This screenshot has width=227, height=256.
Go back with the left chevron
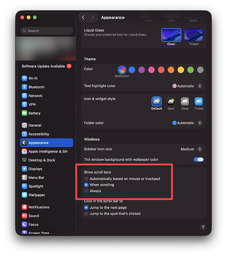(x=83, y=17)
